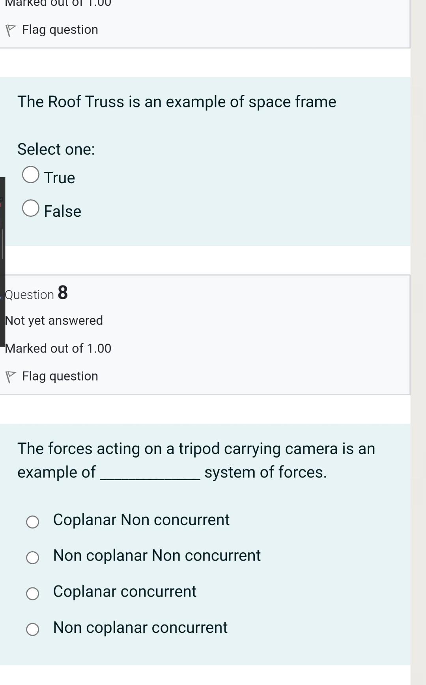Click the 'True' answer label text
This screenshot has height=685, width=426.
tap(60, 178)
